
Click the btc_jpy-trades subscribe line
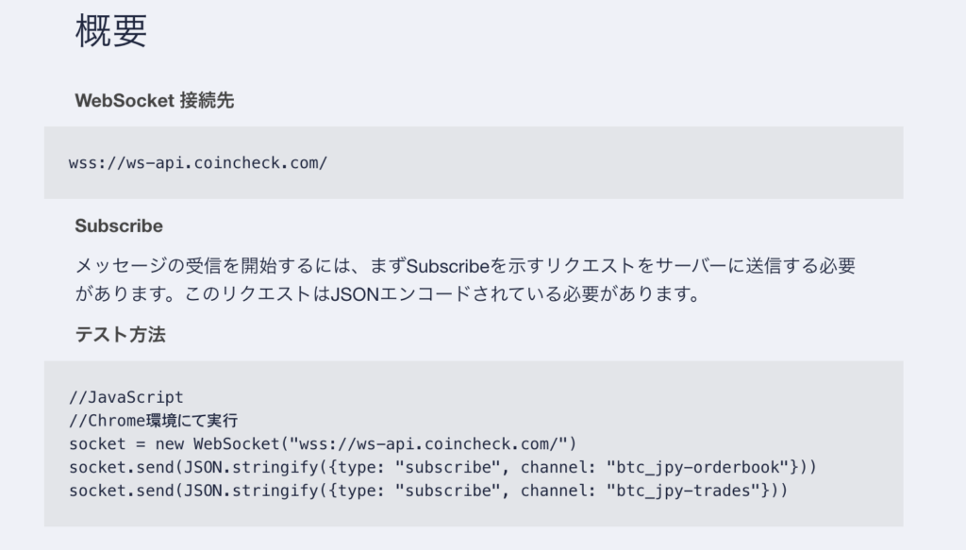pos(428,491)
